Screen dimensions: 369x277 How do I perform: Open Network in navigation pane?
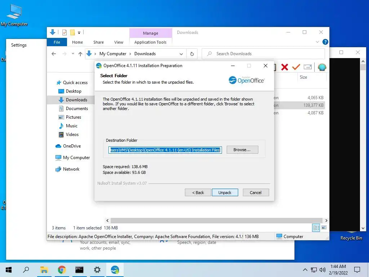(x=67, y=169)
